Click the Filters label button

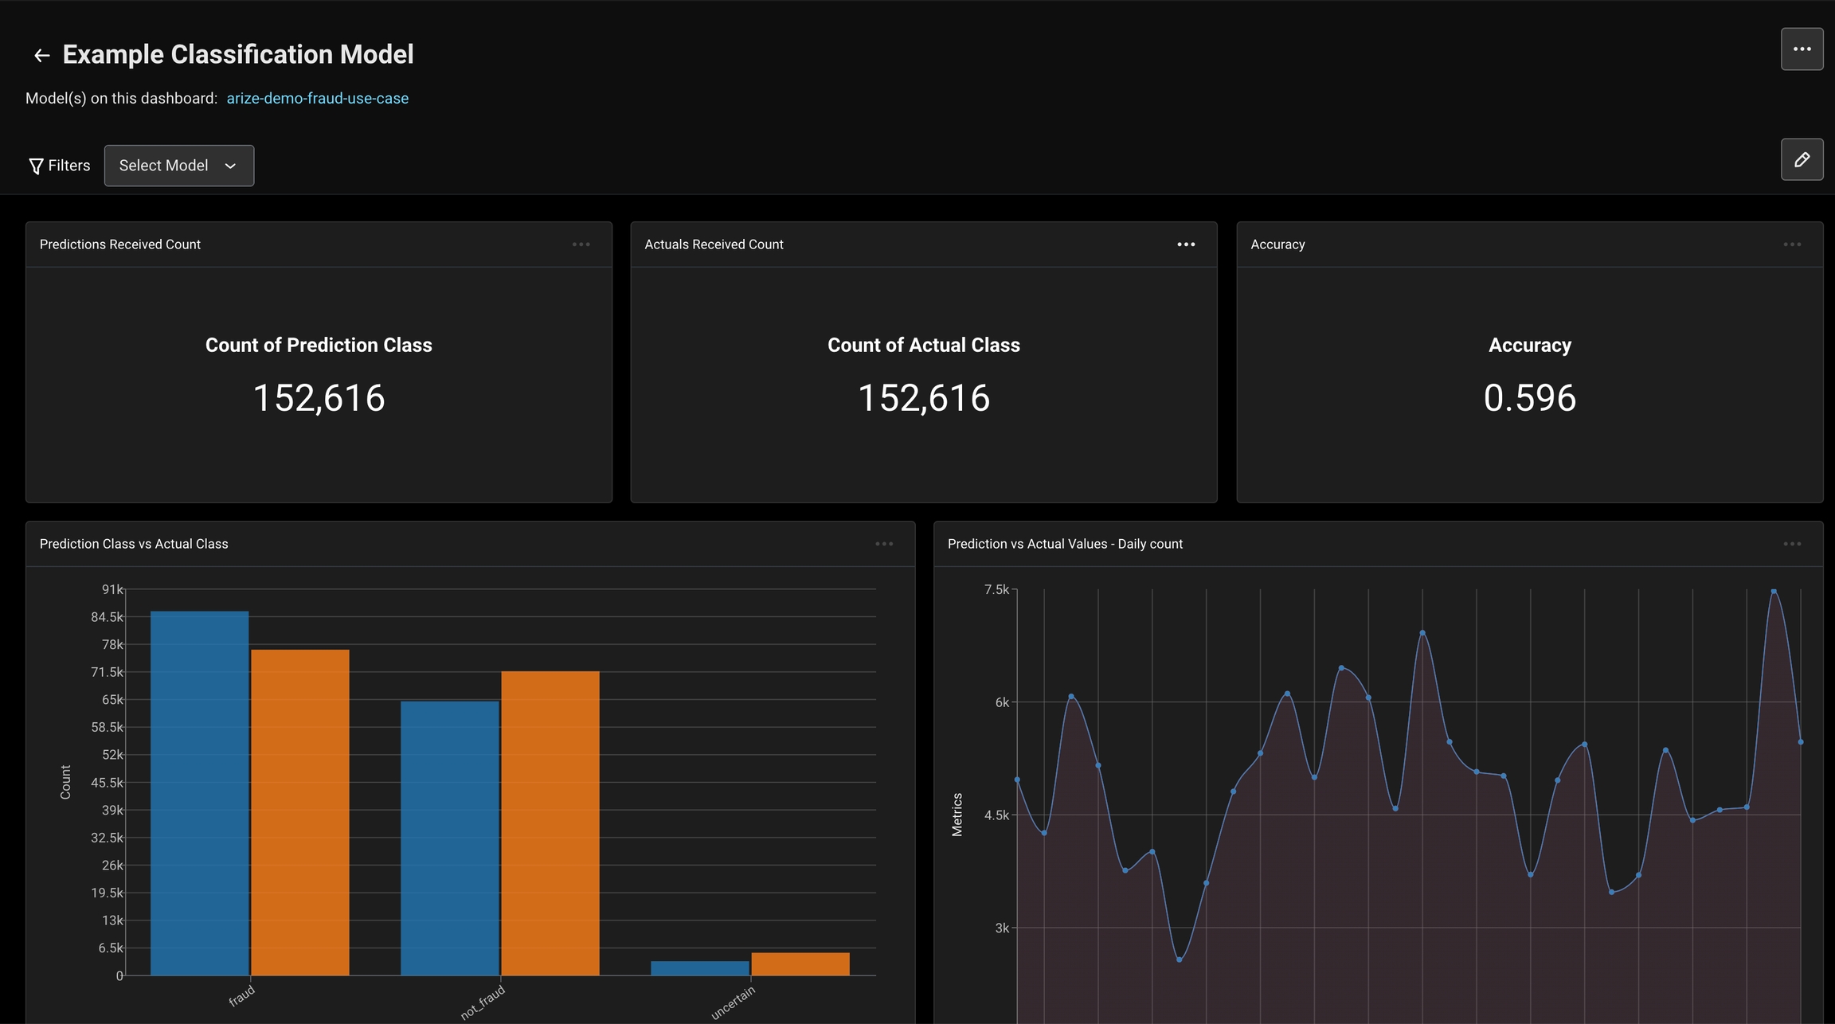click(69, 166)
